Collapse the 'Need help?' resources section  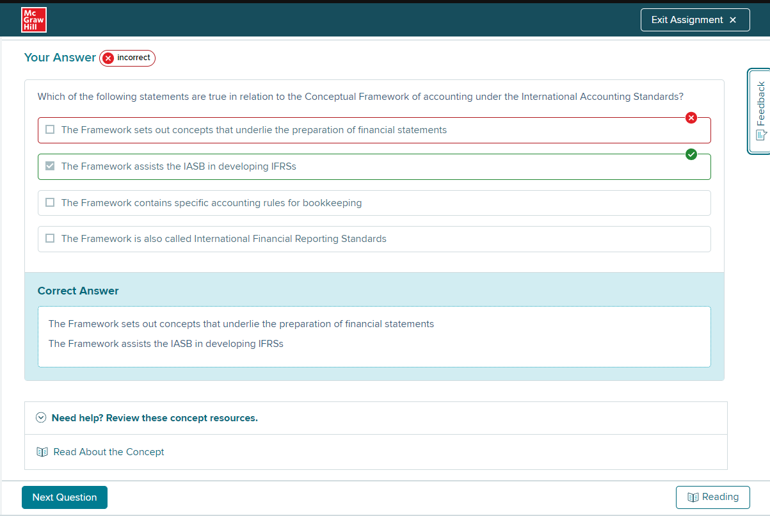point(41,418)
